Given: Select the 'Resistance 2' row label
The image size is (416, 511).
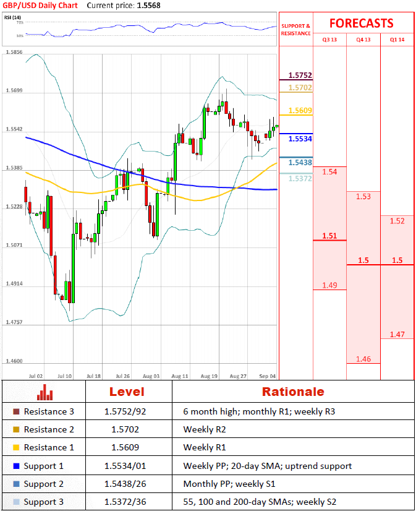Looking at the screenshot, I should coord(49,429).
